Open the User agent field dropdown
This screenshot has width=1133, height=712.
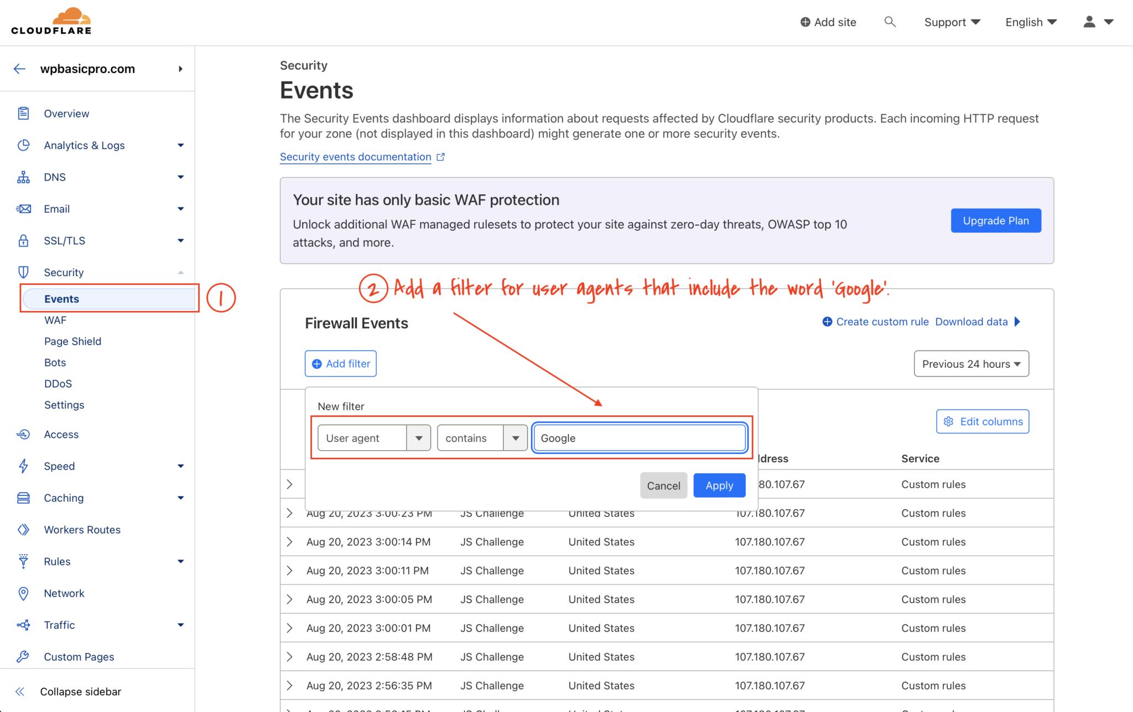click(419, 437)
